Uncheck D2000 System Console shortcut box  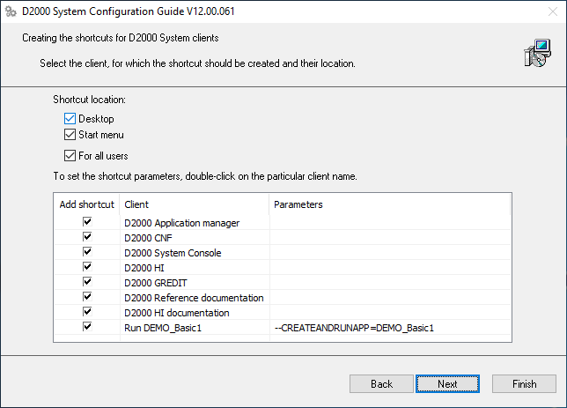click(x=87, y=253)
